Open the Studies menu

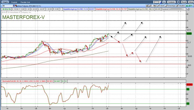pyautogui.click(x=181, y=6)
